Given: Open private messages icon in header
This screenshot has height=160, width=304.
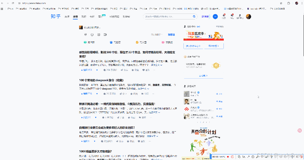Looking at the screenshot, I should (232, 16).
